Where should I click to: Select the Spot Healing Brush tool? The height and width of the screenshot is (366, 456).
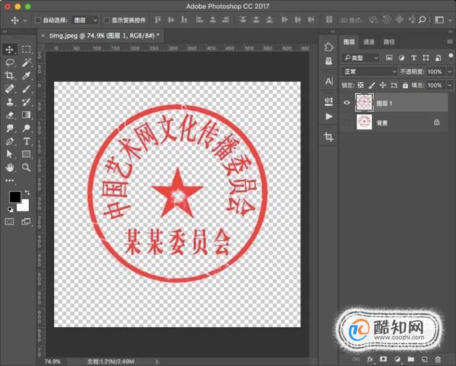click(9, 89)
